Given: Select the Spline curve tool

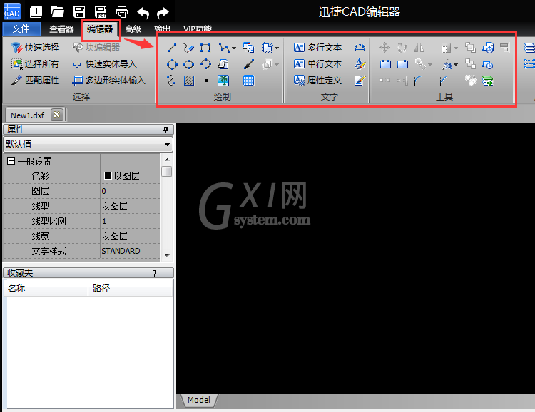Looking at the screenshot, I should [x=172, y=81].
